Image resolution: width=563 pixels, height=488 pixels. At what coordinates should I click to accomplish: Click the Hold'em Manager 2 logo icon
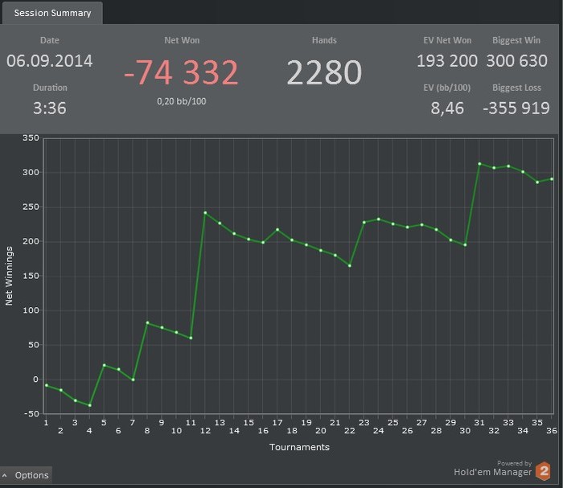click(543, 471)
